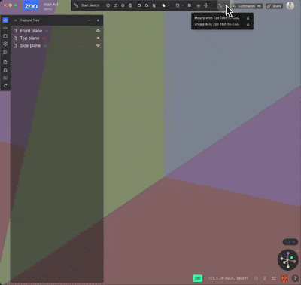The height and width of the screenshot is (285, 301).
Task: Select Top plane in Feature Tree
Action: 29,38
